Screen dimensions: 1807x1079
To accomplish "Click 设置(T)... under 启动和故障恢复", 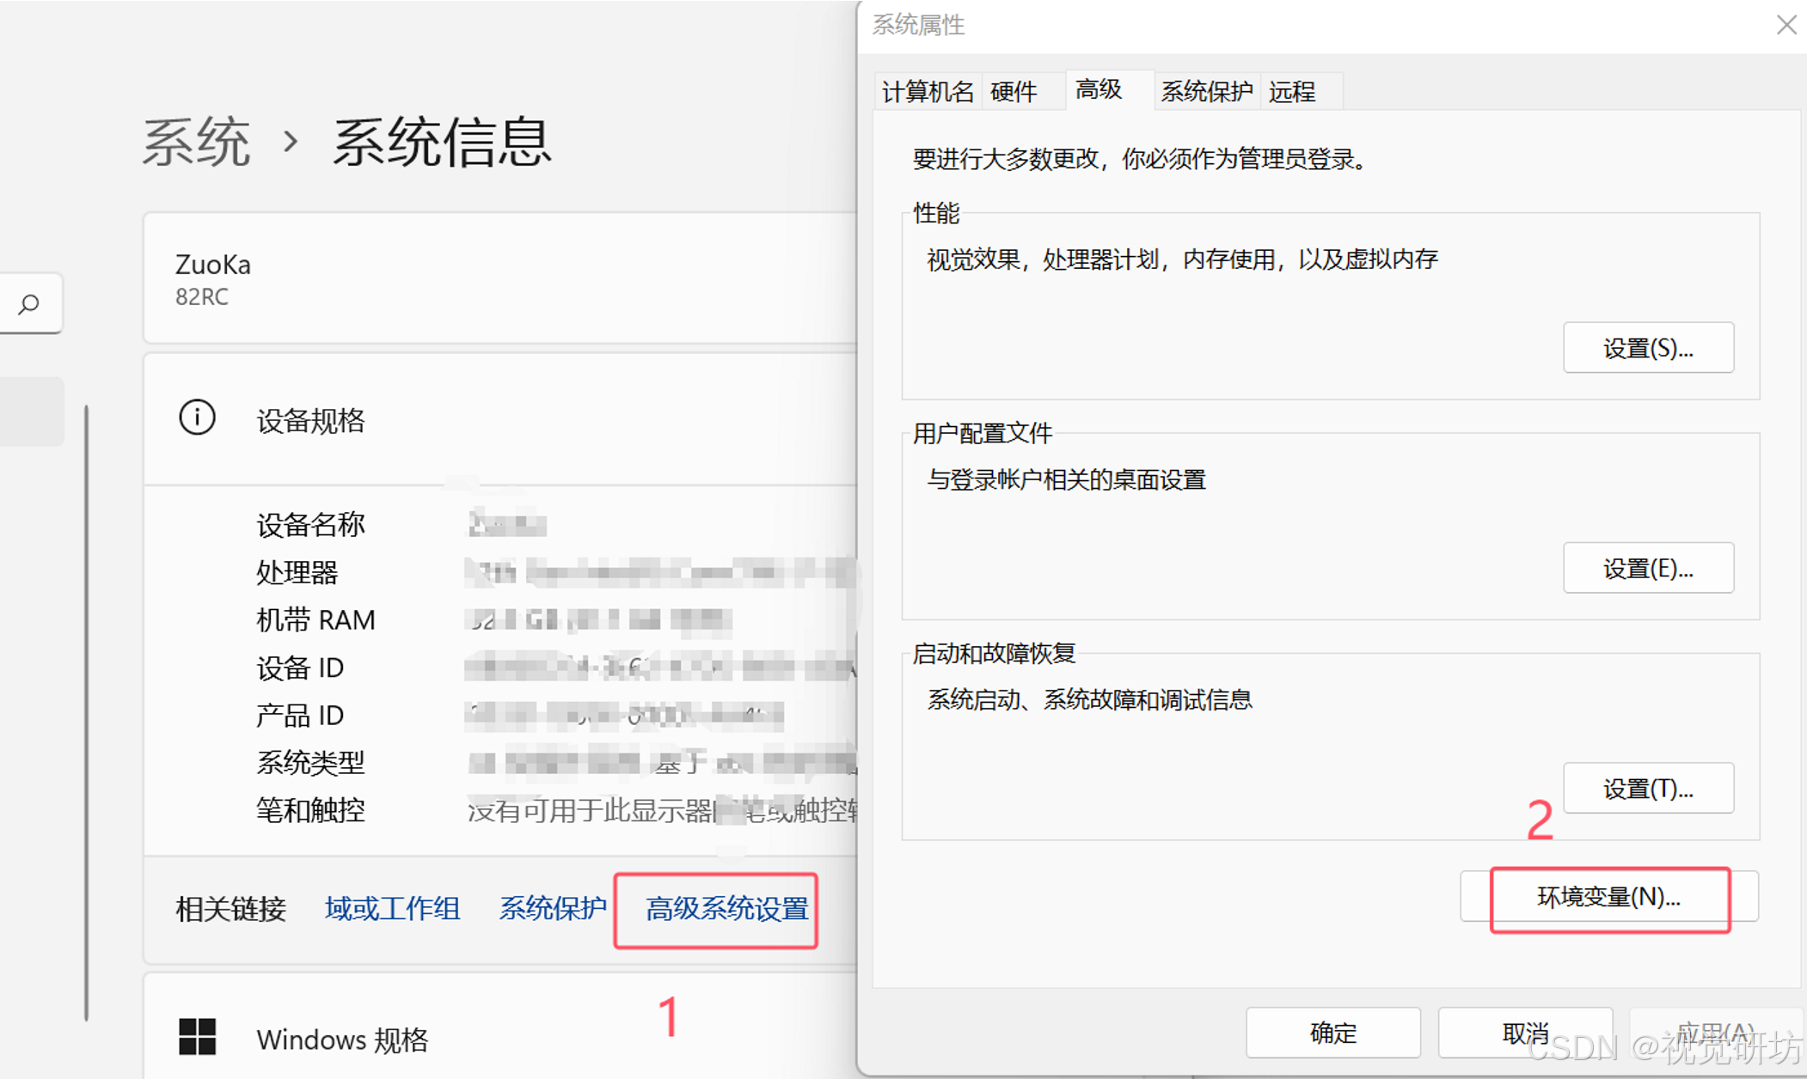I will pyautogui.click(x=1648, y=788).
